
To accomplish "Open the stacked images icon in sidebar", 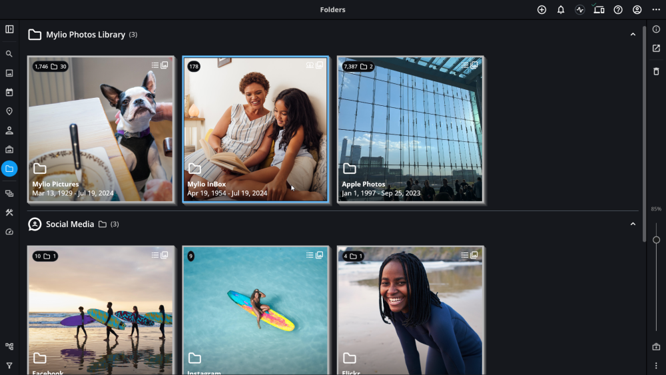I will [x=9, y=194].
